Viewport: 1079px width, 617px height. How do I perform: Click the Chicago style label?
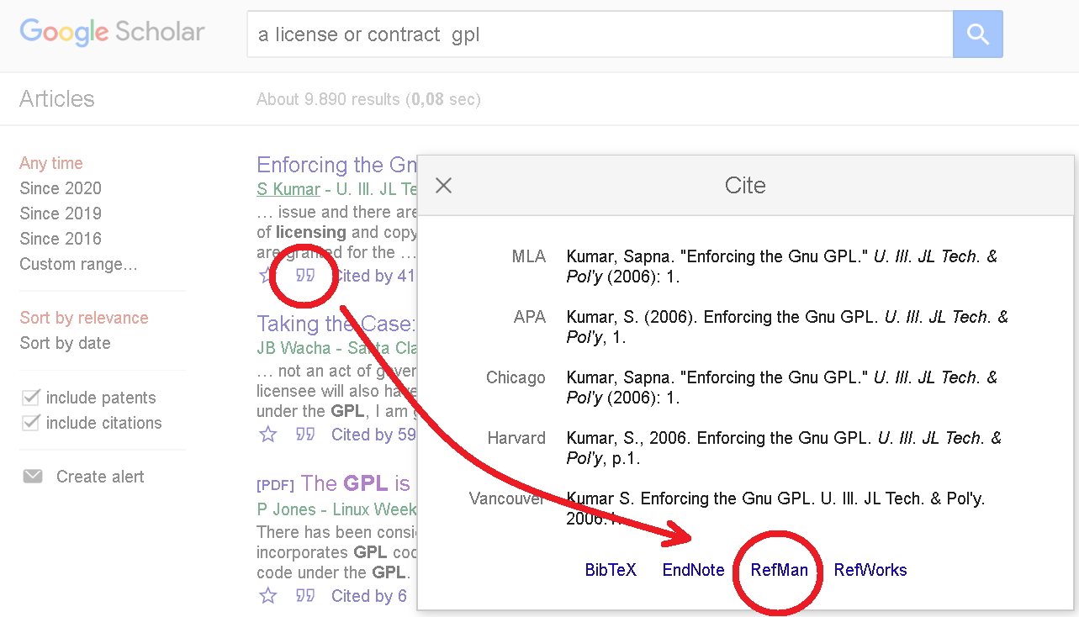[516, 377]
